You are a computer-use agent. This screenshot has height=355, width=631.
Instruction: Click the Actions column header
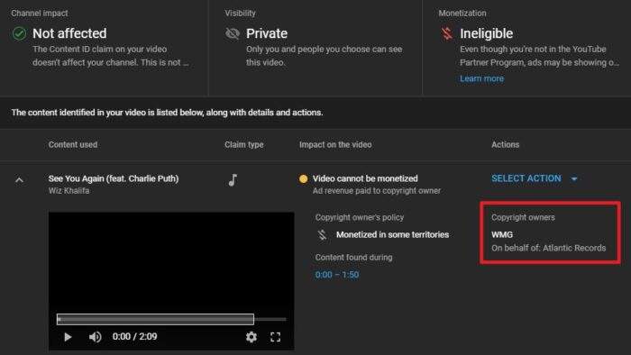[x=505, y=145]
